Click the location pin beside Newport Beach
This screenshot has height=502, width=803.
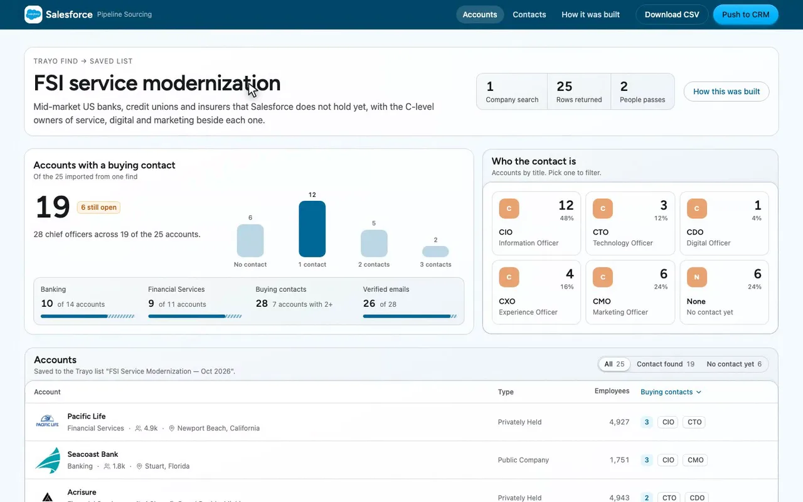pyautogui.click(x=171, y=429)
